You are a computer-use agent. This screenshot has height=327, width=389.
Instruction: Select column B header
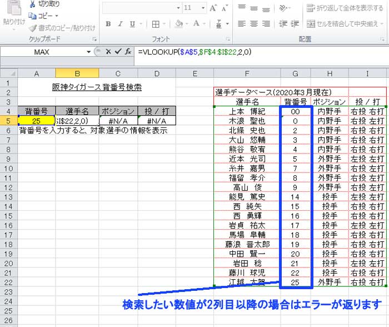[77, 73]
